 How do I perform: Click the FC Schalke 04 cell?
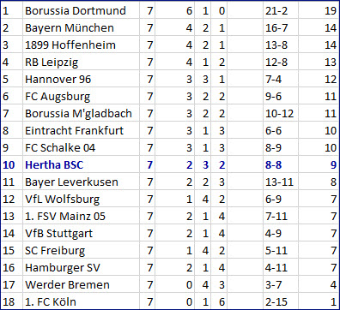(x=81, y=148)
